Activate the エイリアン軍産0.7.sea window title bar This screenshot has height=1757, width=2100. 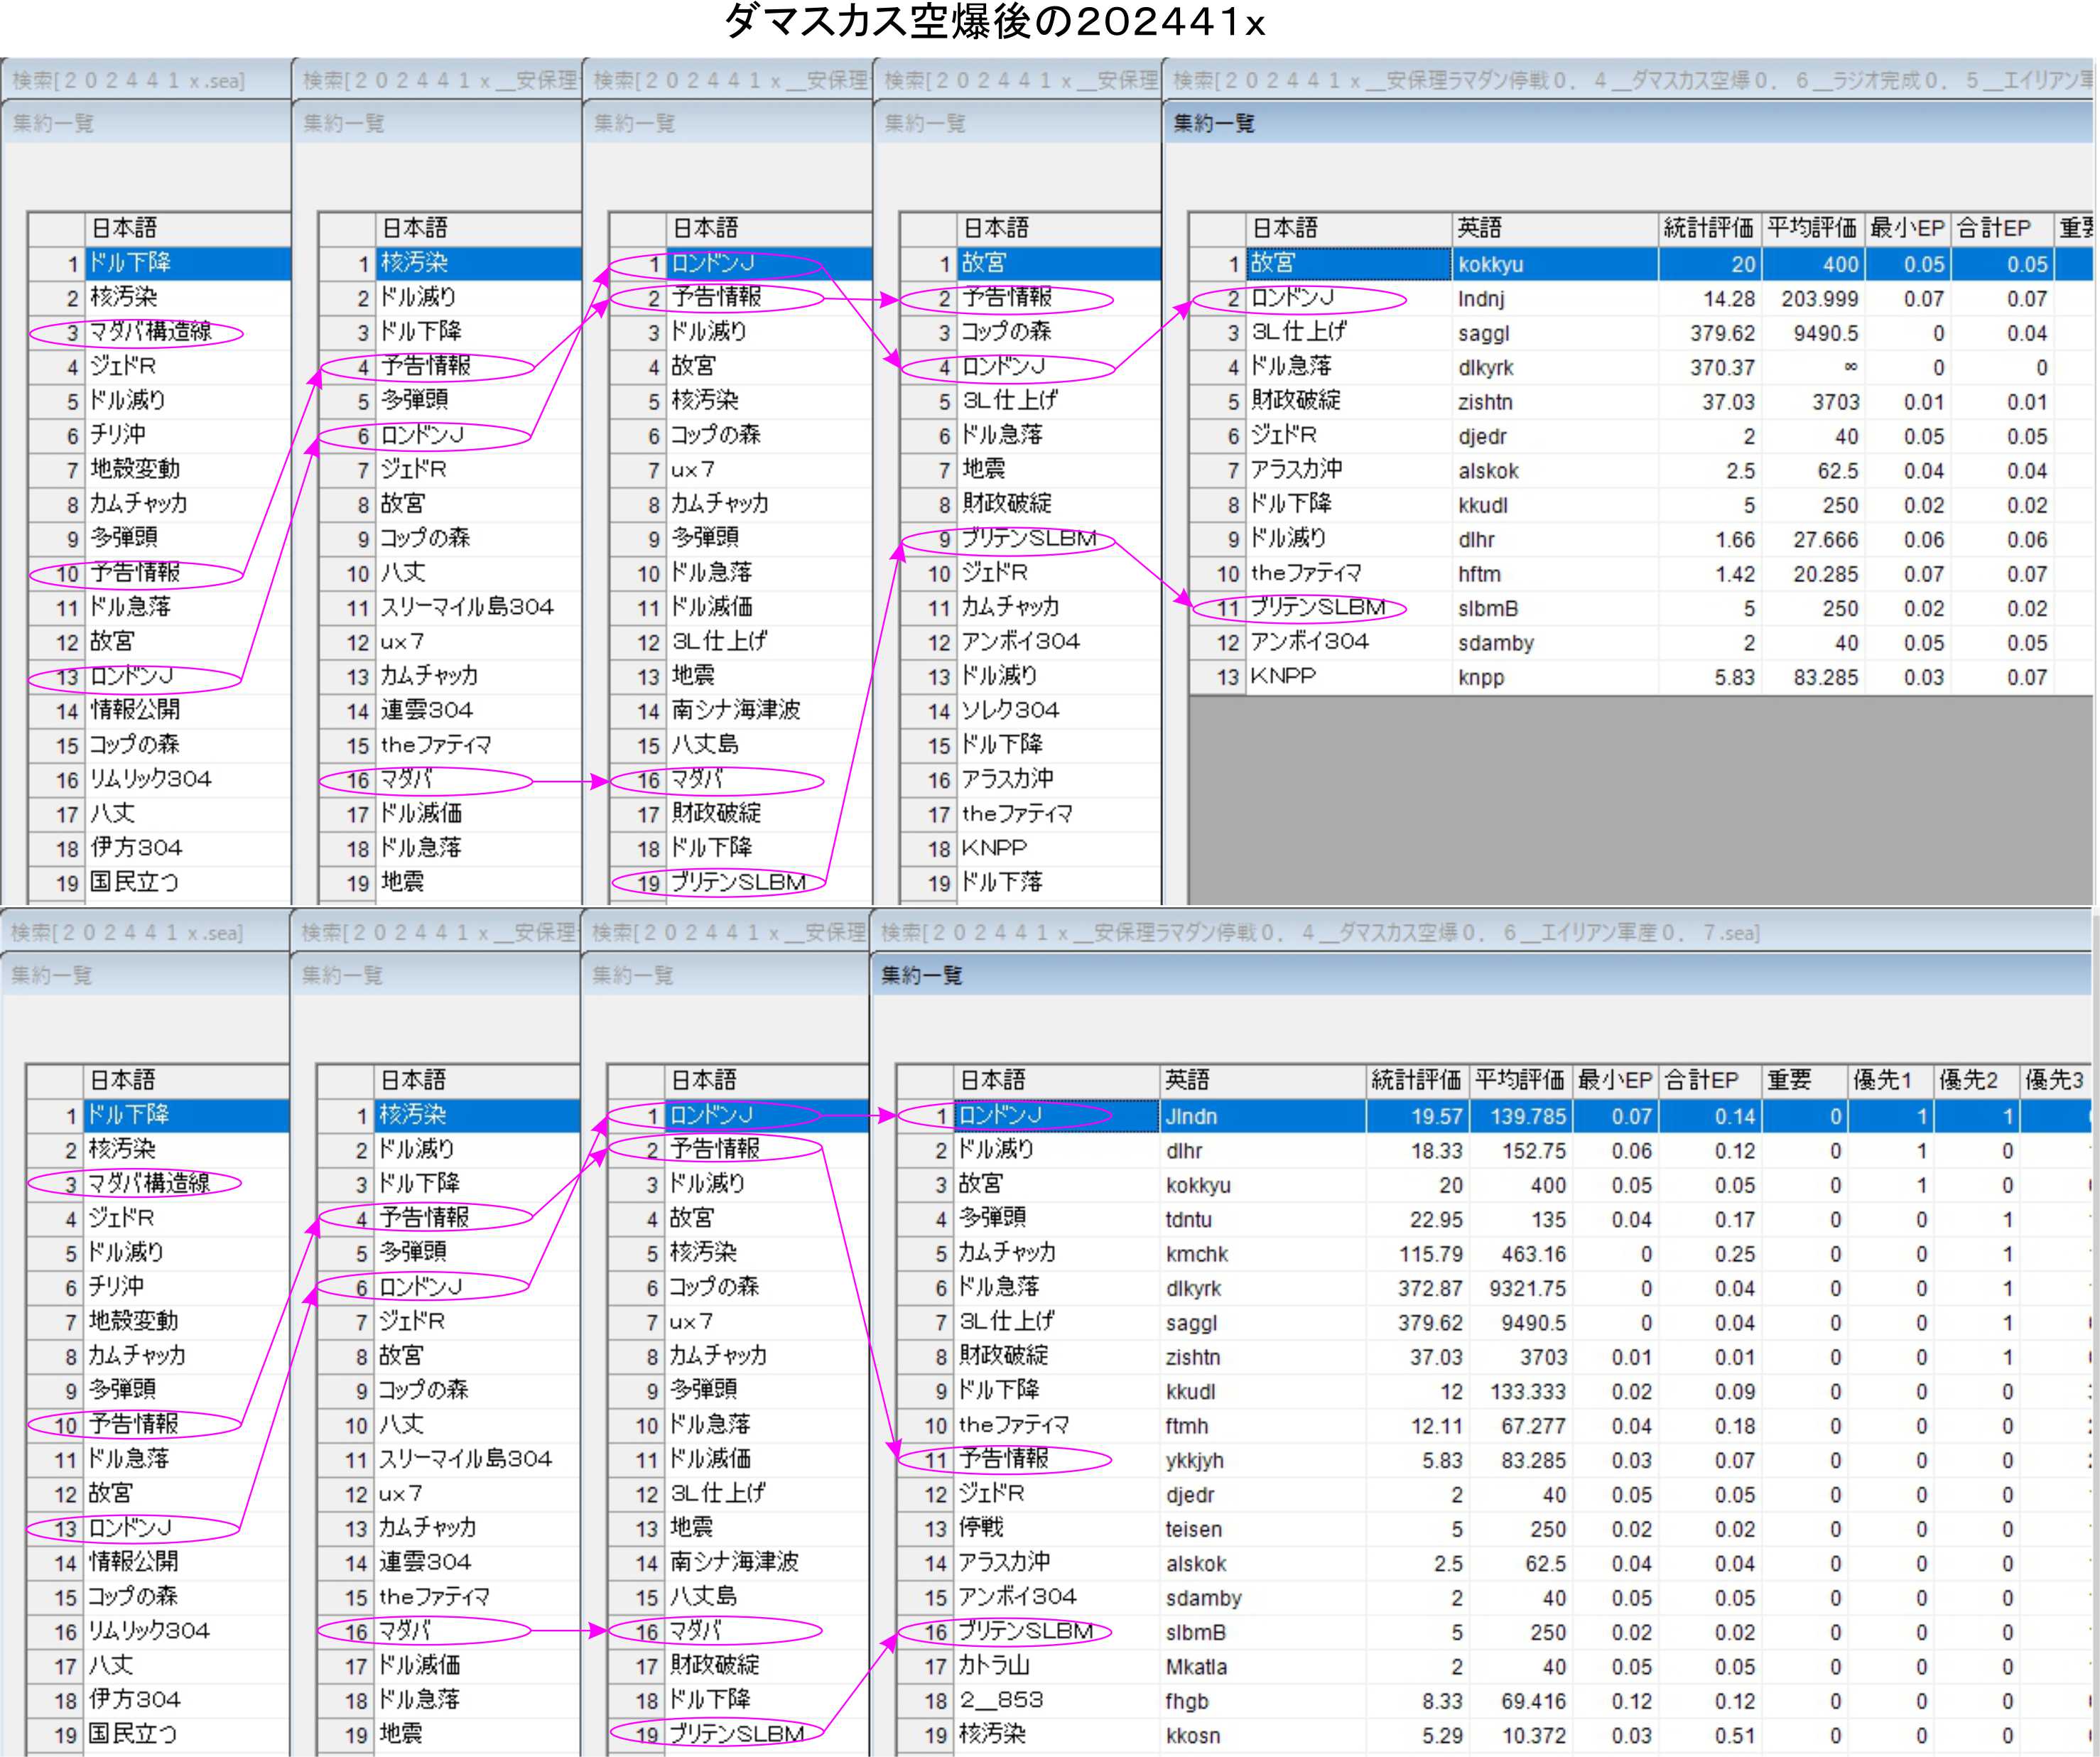[x=1480, y=932]
